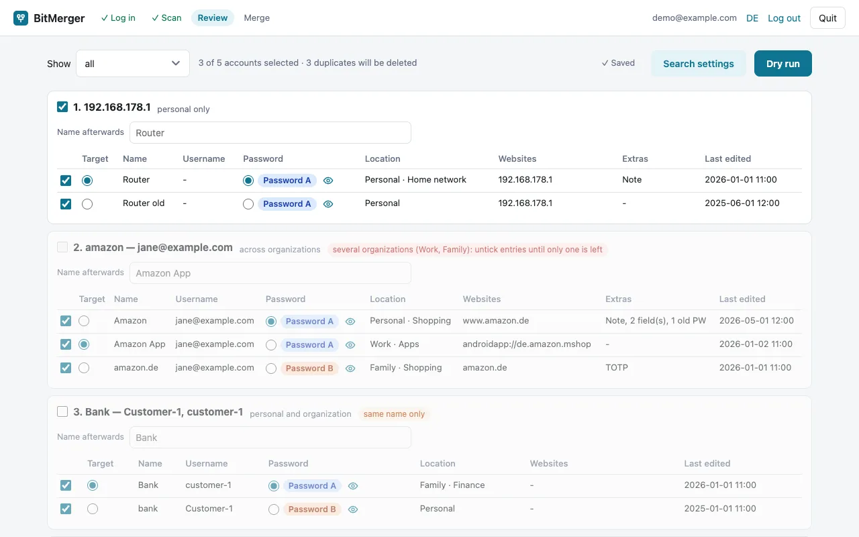This screenshot has height=537, width=859.
Task: Open the Review step
Action: 213,18
